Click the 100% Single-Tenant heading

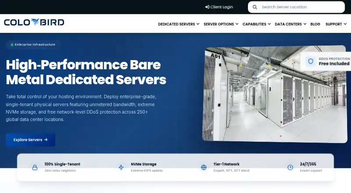tap(62, 164)
